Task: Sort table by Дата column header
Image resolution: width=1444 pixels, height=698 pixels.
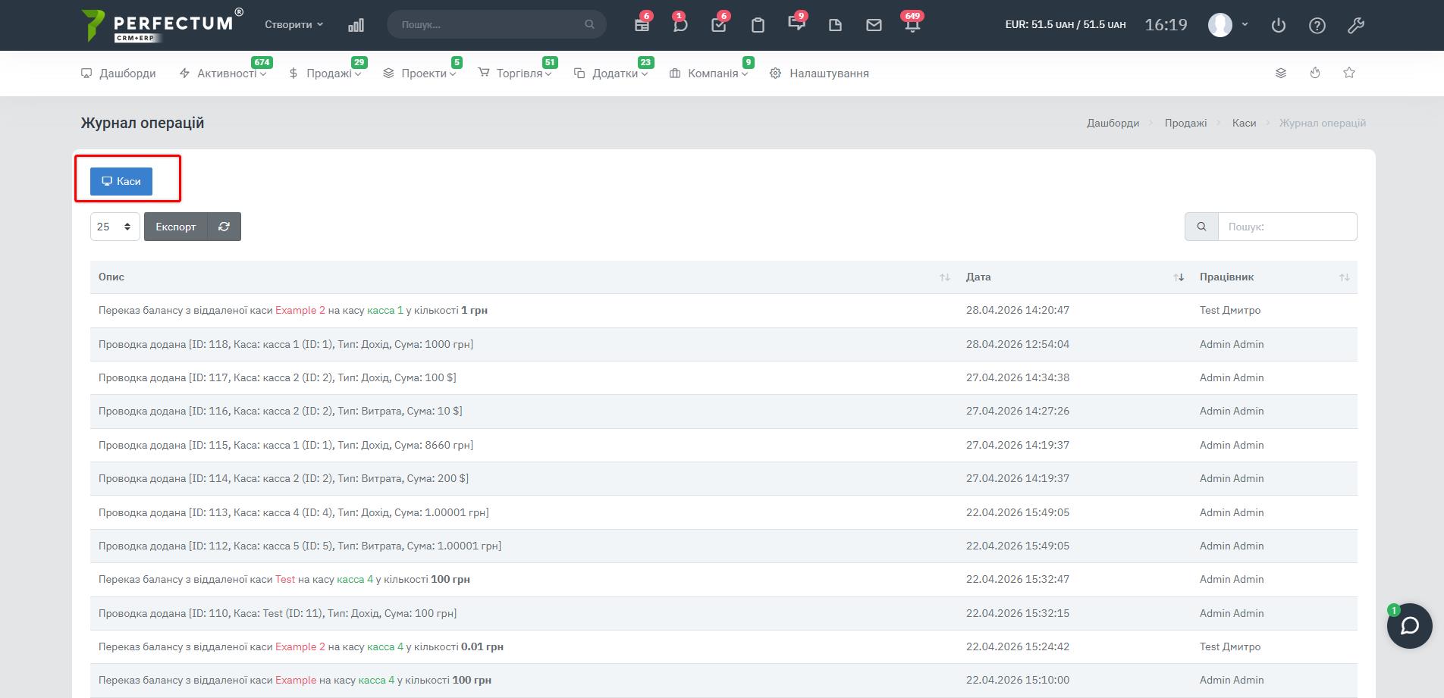Action: click(978, 277)
